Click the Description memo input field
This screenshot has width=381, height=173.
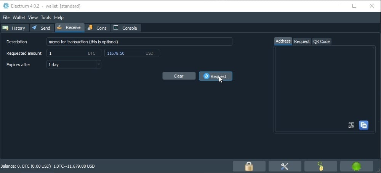[139, 41]
